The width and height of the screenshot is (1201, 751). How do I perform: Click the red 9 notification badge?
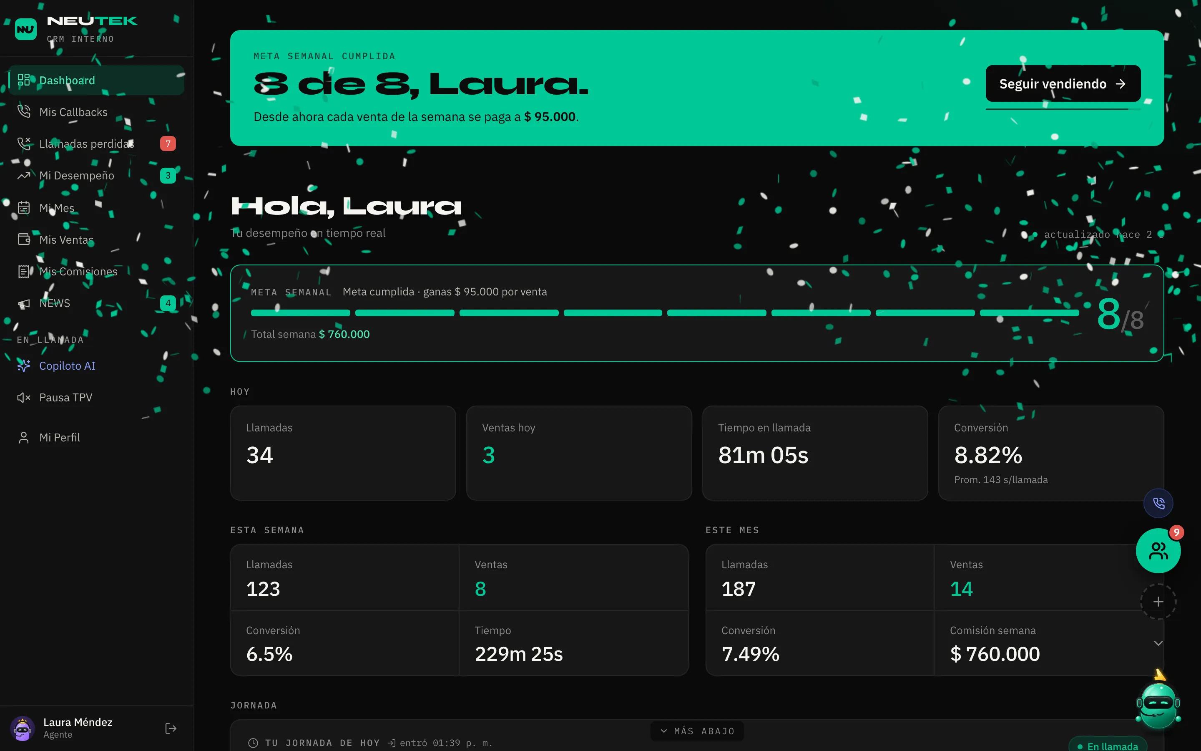coord(1176,532)
